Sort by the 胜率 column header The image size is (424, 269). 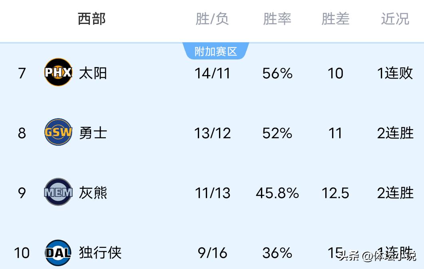(277, 19)
